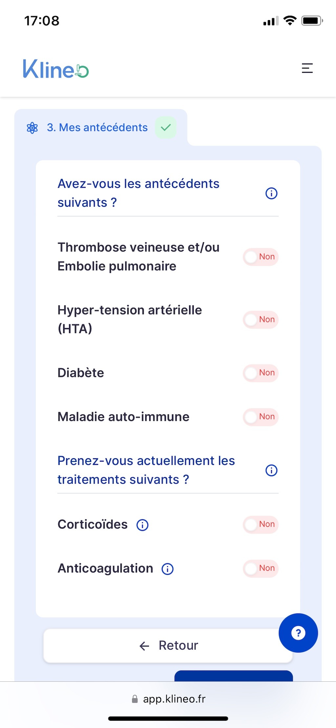Tap info icon beside antécédents question
Screen dimensions: 336x728
271,193
